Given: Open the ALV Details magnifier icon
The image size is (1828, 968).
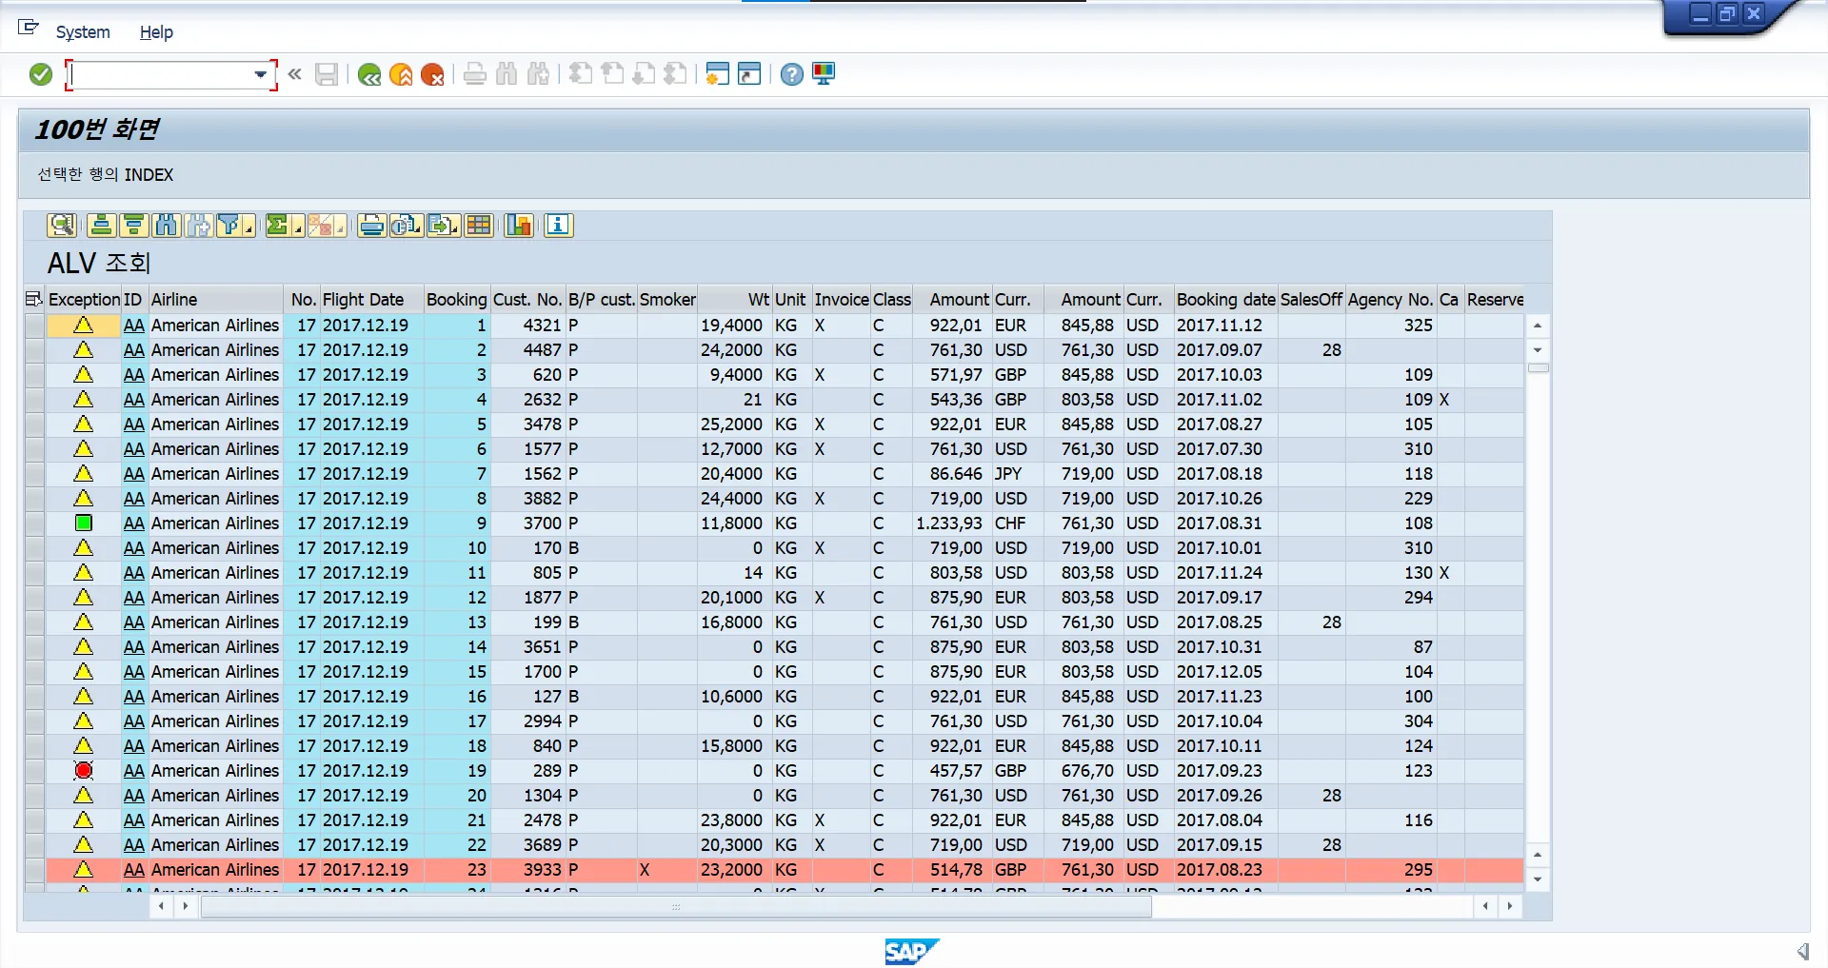Looking at the screenshot, I should pos(61,226).
